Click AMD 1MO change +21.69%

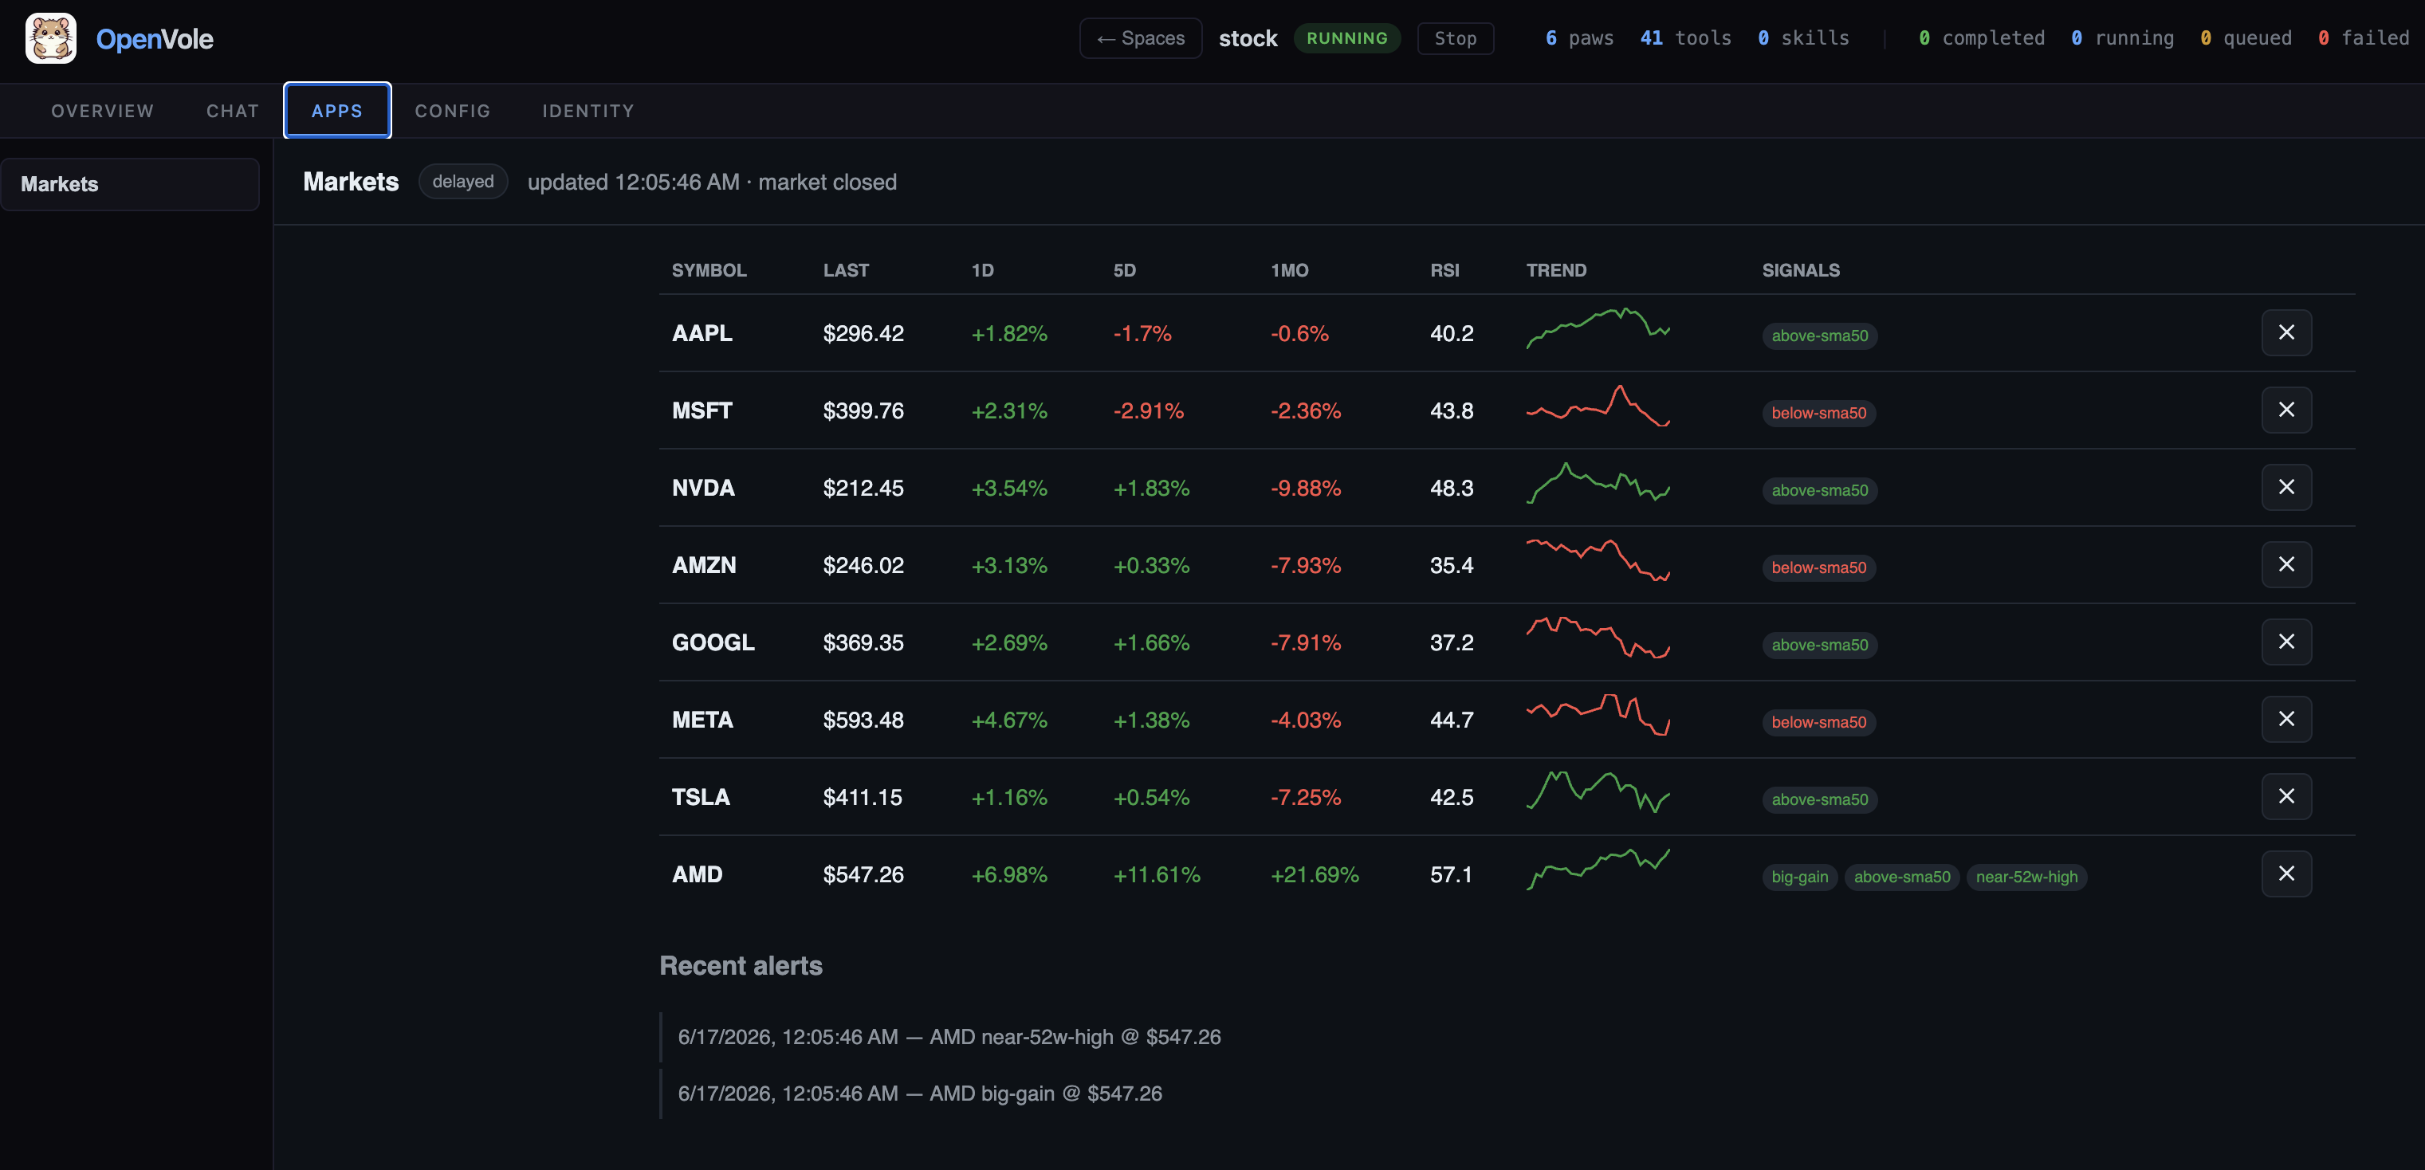pyautogui.click(x=1315, y=874)
